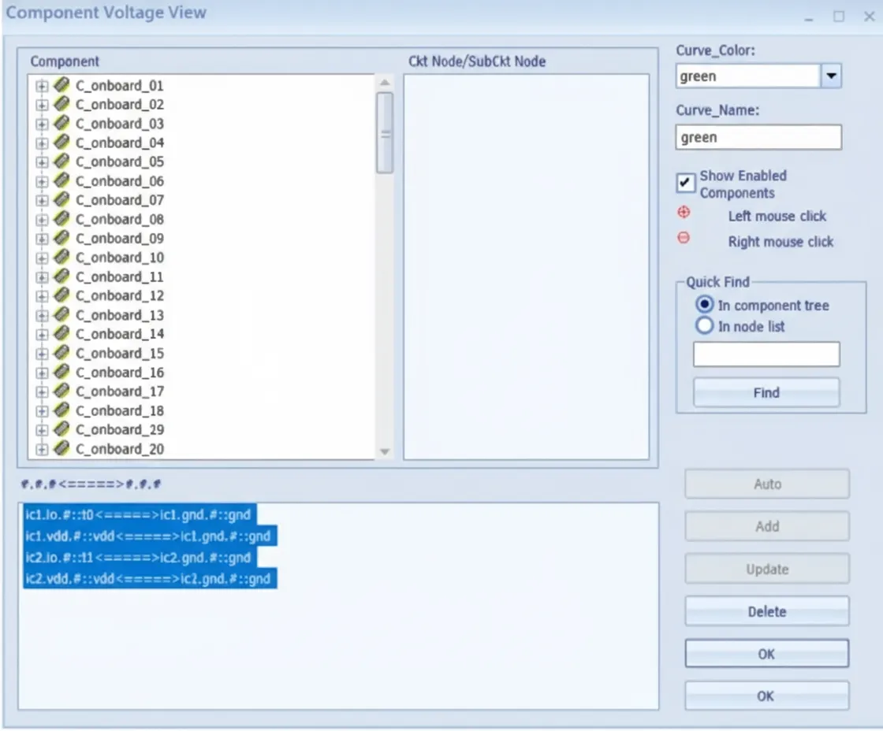Select the ic2.io t1 to ic2.gnd entry
883x731 pixels.
139,557
